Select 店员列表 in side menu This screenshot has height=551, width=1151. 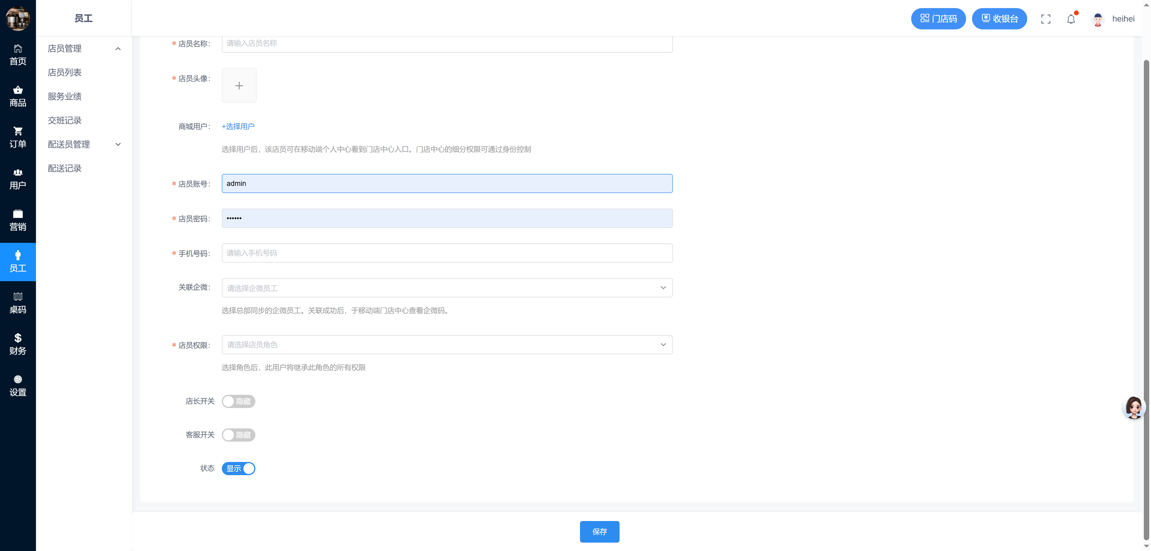(x=65, y=72)
